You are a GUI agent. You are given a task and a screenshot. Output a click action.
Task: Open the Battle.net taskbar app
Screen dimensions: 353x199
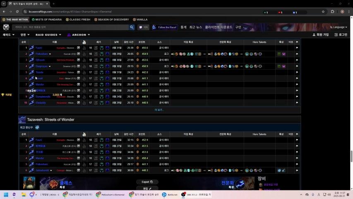(170, 194)
